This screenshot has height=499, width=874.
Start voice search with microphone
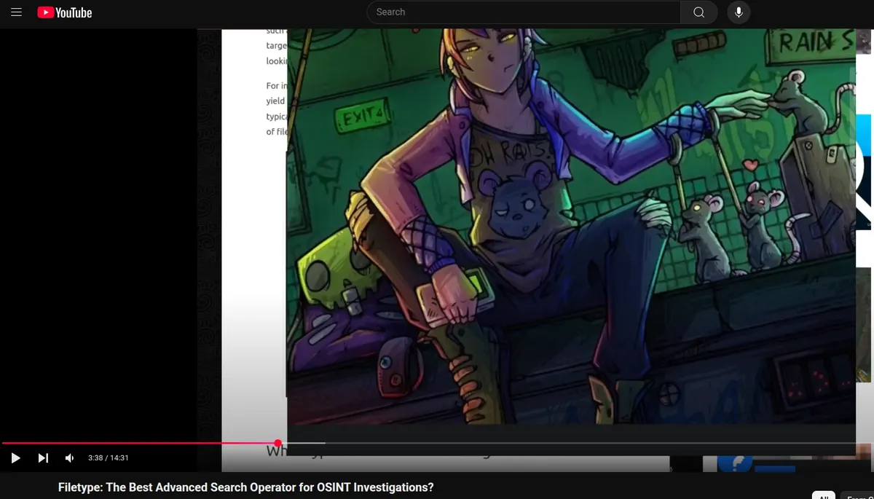[x=739, y=12]
